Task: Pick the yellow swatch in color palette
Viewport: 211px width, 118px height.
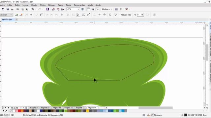Action: click(x=87, y=111)
